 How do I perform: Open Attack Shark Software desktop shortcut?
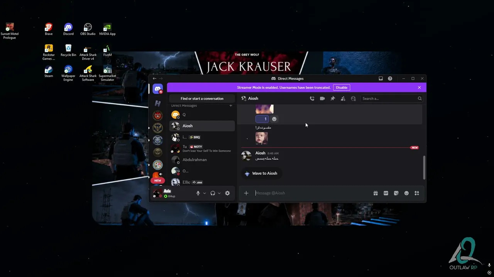88,73
